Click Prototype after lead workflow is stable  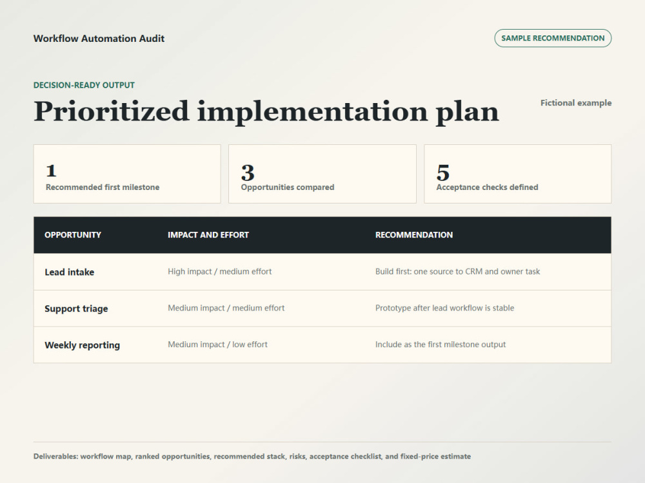click(x=444, y=308)
